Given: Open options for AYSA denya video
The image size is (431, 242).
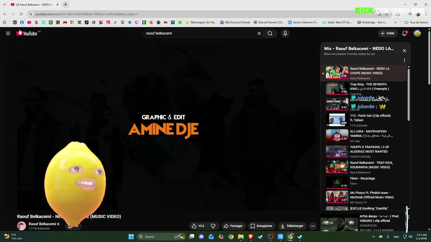Looking at the screenshot, I should (408, 217).
